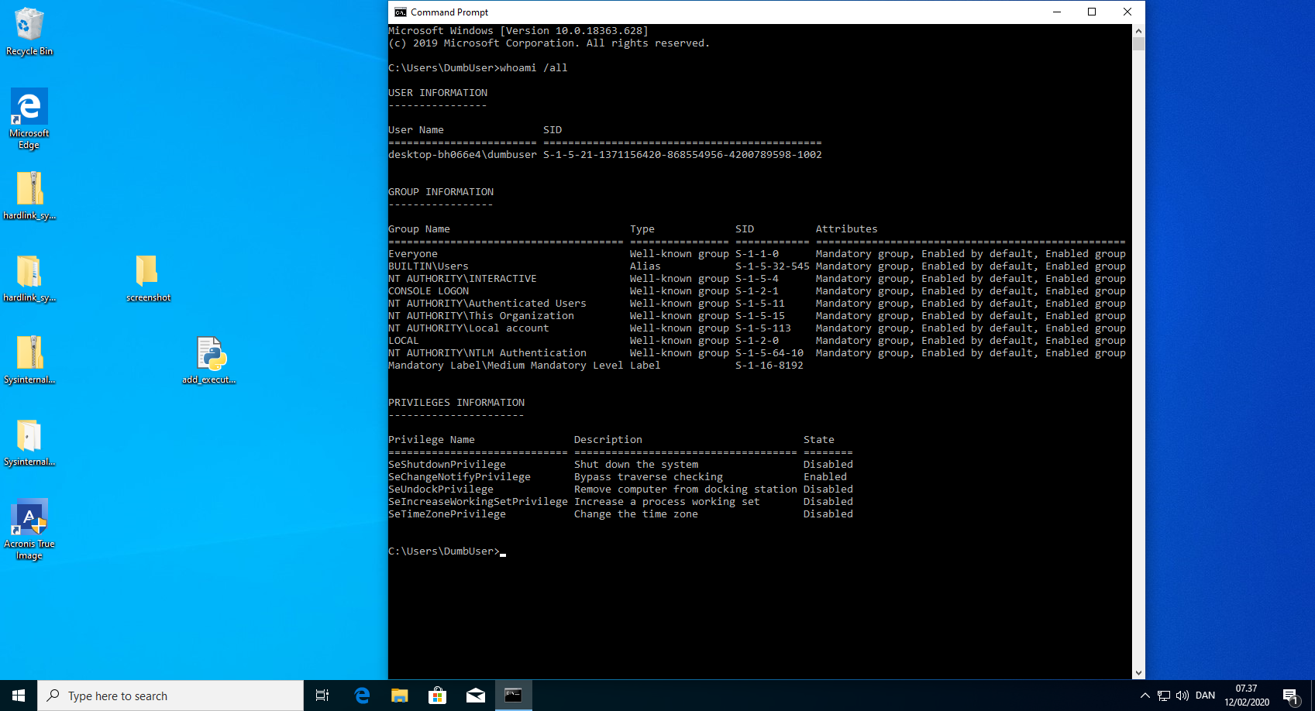Expand the hidden system tray icons chevron
The height and width of the screenshot is (711, 1315).
pos(1145,696)
